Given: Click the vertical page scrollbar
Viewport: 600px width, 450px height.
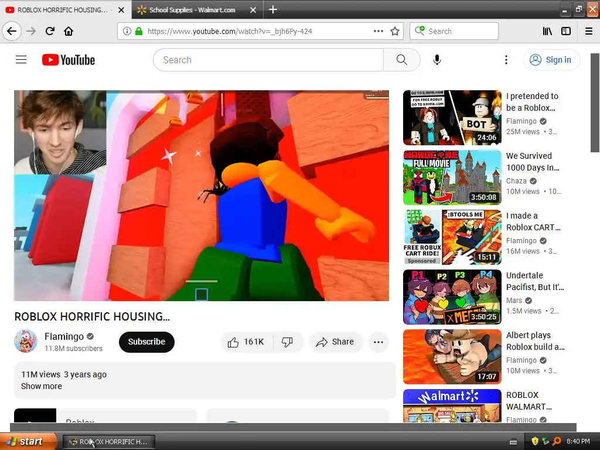Looking at the screenshot, I should coord(595,103).
